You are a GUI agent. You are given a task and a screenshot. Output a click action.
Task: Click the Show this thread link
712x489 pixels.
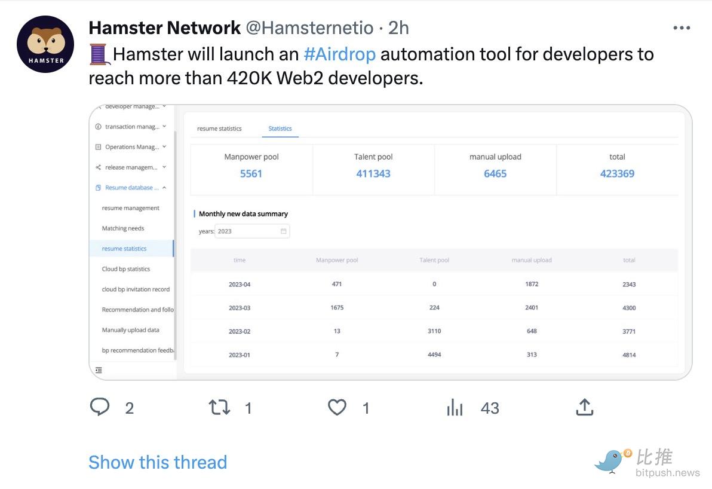point(158,462)
